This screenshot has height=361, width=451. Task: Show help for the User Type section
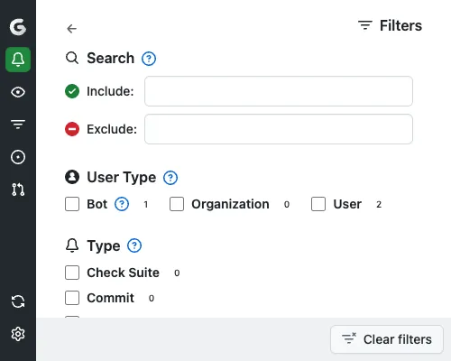click(170, 178)
